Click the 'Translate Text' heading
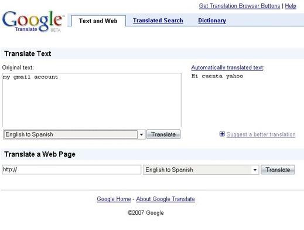304x230 pixels. tap(28, 53)
